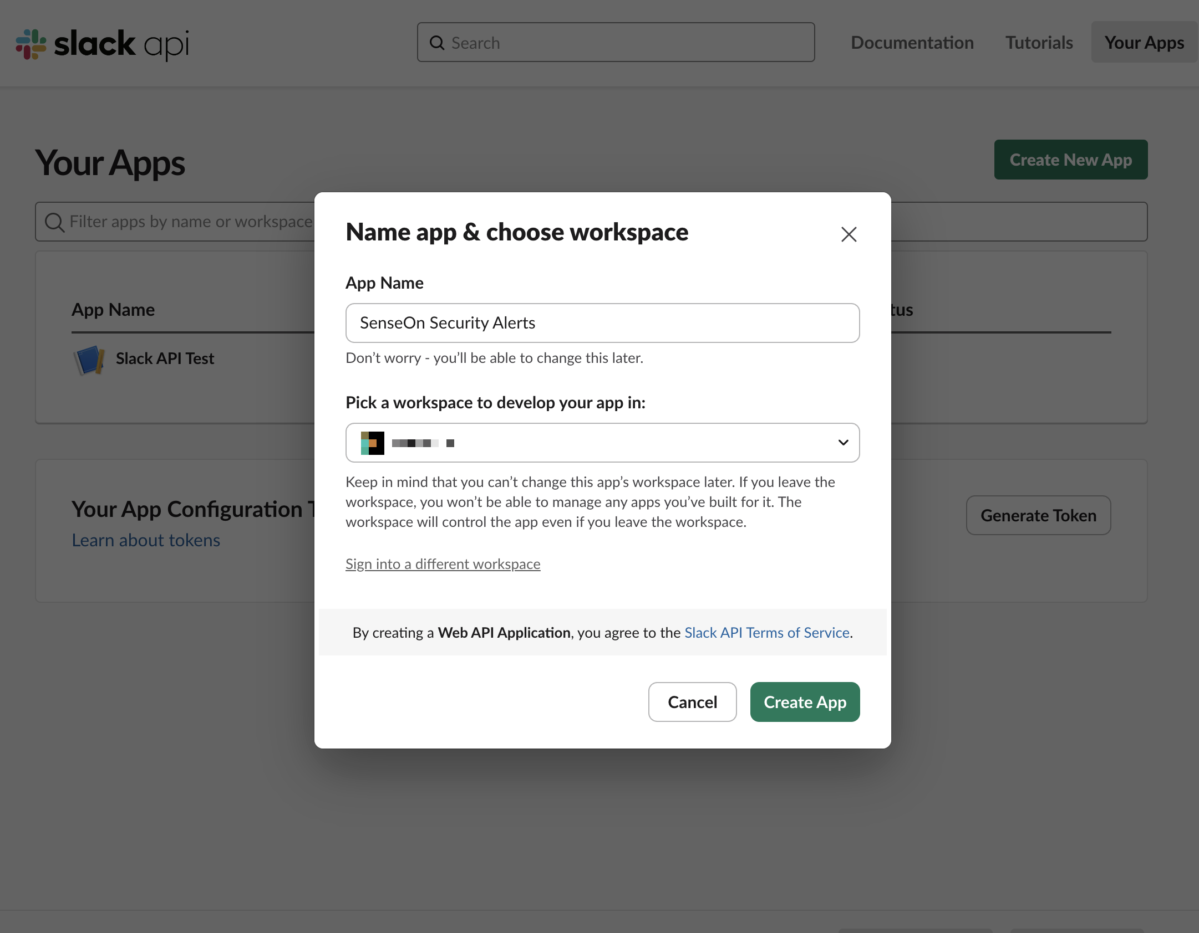Select the Documentation menu item
Viewport: 1199px width, 933px height.
pyautogui.click(x=912, y=41)
